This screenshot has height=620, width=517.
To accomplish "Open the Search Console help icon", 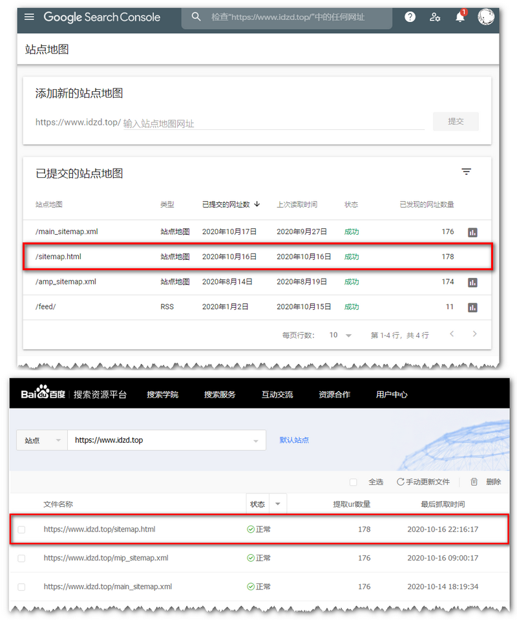I will (x=410, y=17).
